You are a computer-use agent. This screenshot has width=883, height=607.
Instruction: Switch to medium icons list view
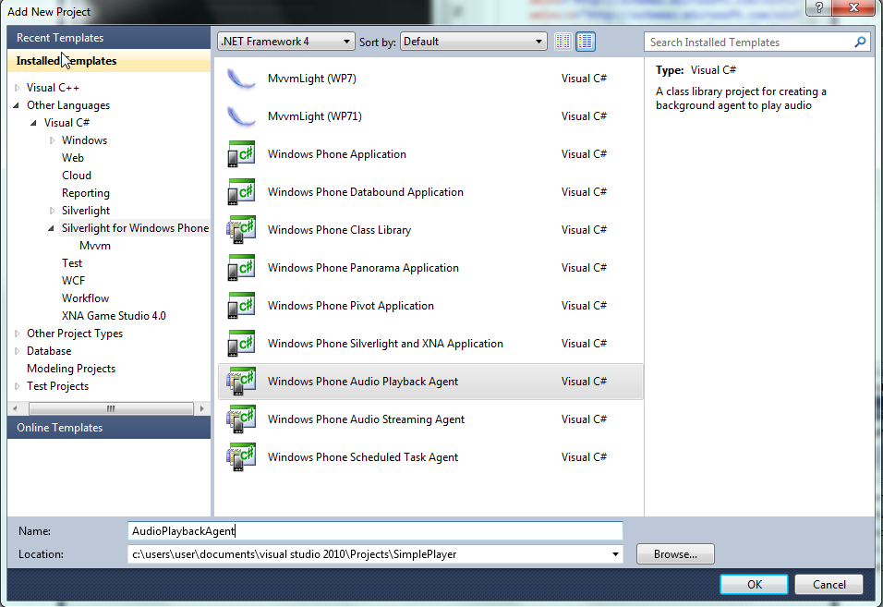(x=586, y=41)
